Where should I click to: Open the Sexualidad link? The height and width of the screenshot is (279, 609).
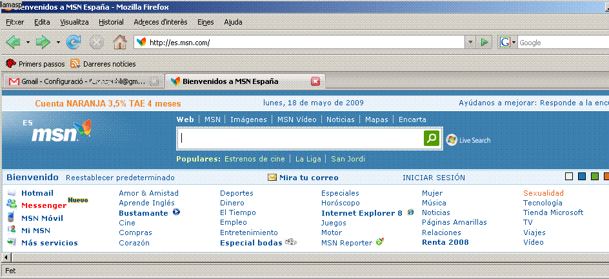pos(543,193)
